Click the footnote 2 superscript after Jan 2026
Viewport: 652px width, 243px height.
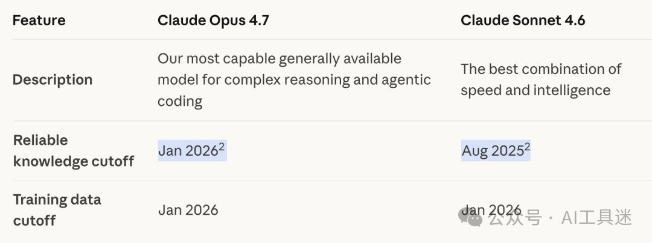[x=221, y=146]
